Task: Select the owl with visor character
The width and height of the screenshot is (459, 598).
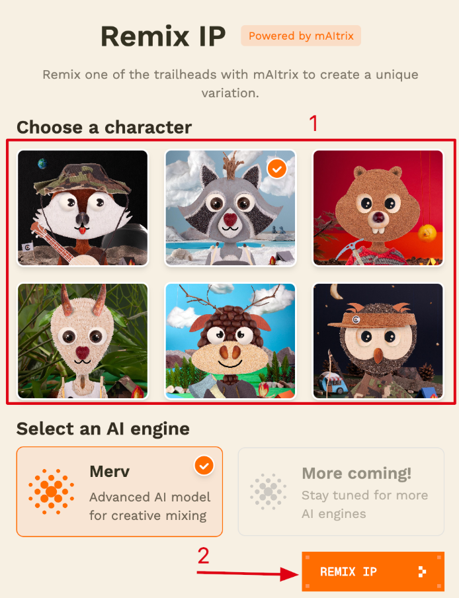Action: coord(378,341)
